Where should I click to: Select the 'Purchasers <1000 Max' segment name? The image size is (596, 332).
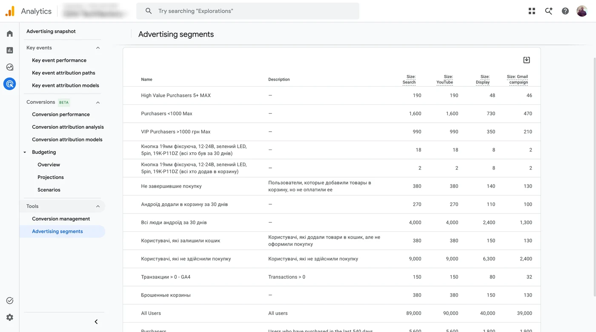(x=167, y=114)
